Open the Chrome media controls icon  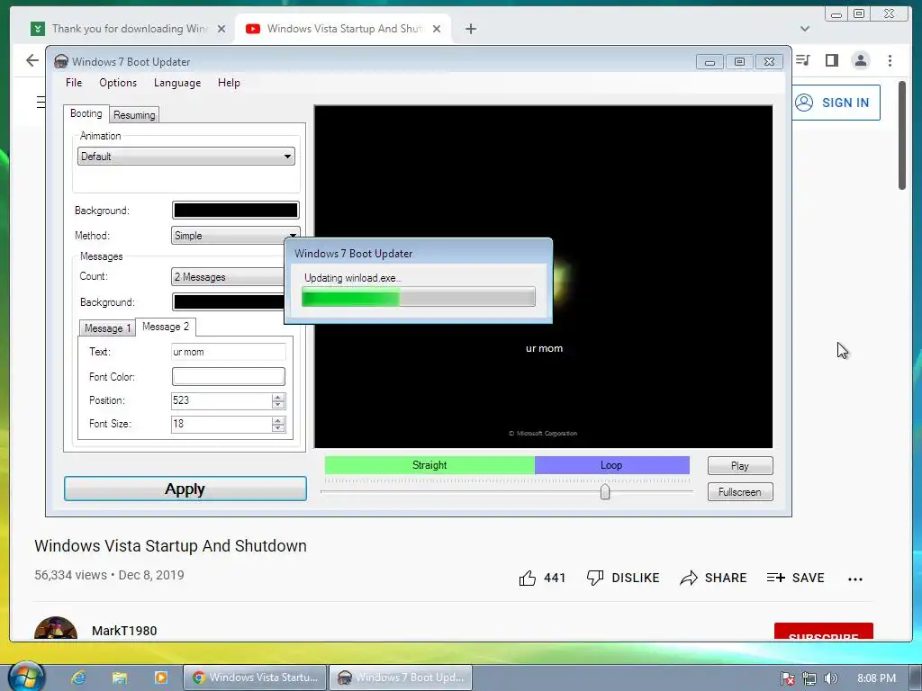[x=802, y=60]
